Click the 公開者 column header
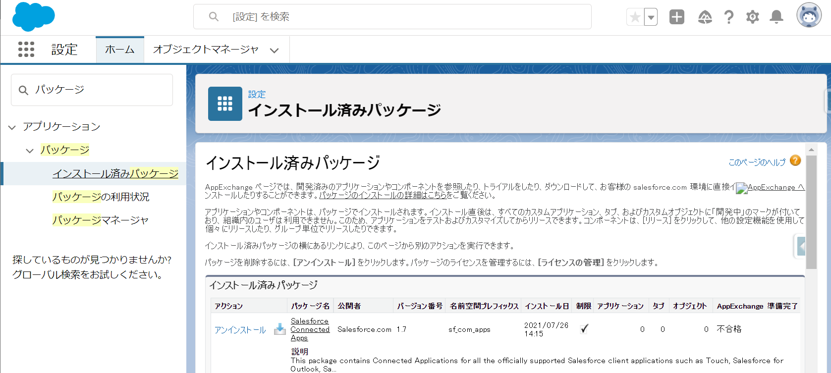Screen dimensions: 831x373 pyautogui.click(x=349, y=306)
